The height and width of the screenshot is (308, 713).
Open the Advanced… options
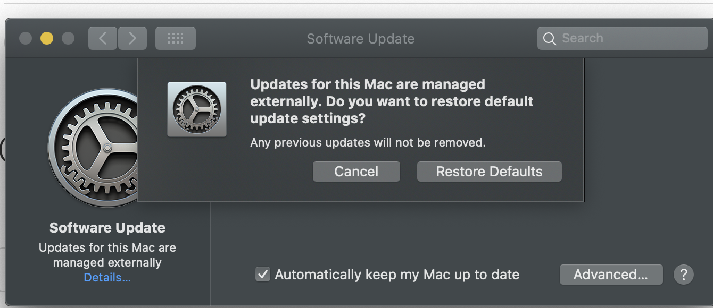point(611,275)
